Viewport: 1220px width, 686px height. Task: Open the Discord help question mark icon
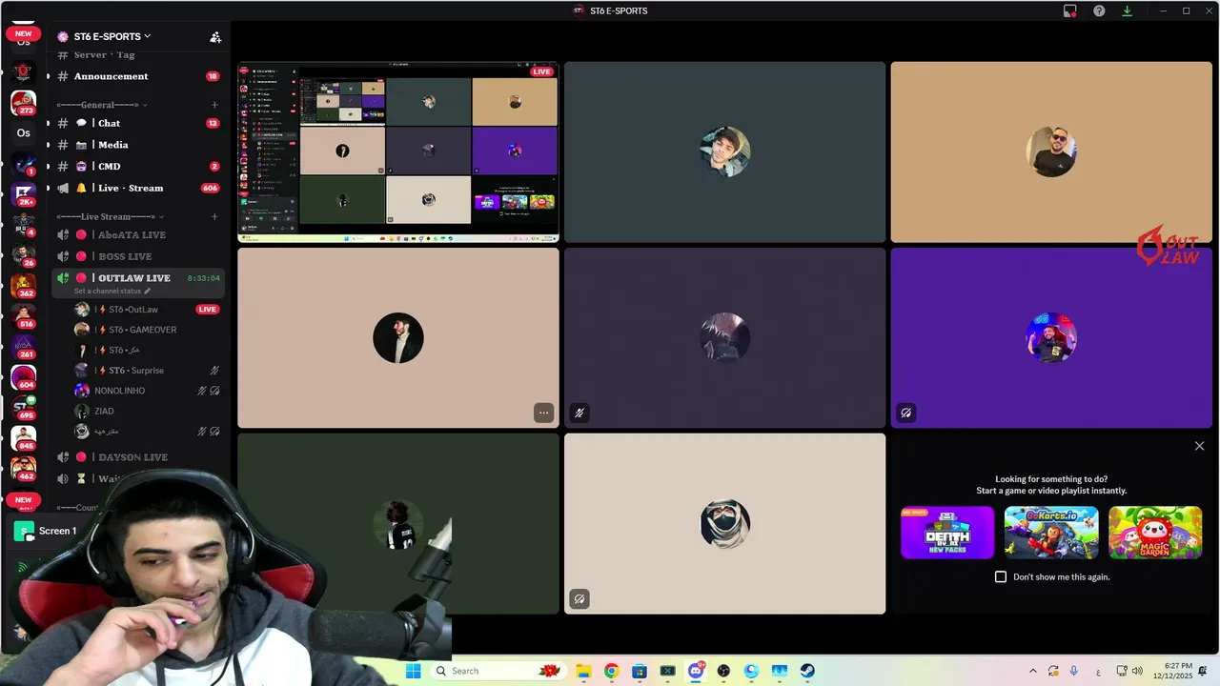[1099, 10]
